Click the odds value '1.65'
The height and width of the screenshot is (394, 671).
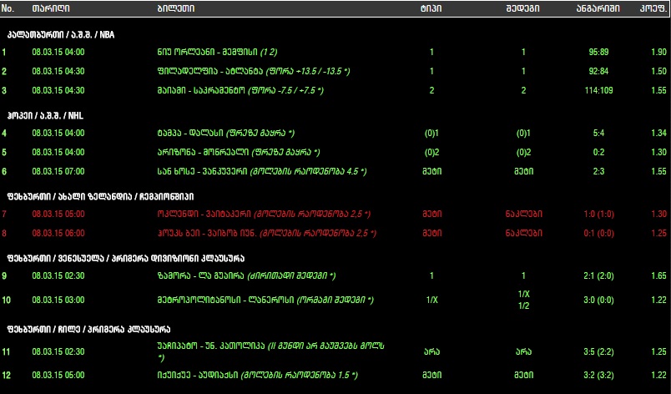658,276
